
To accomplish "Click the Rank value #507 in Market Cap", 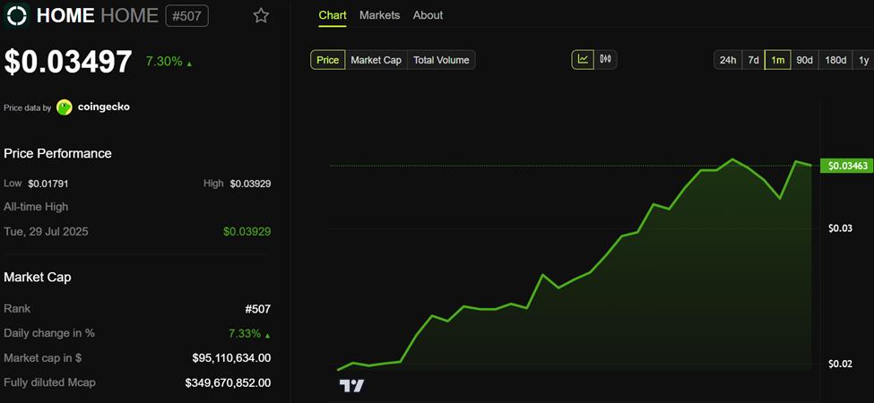I will point(258,309).
